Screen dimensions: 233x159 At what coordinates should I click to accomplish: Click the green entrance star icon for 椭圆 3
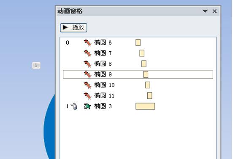coord(87,106)
